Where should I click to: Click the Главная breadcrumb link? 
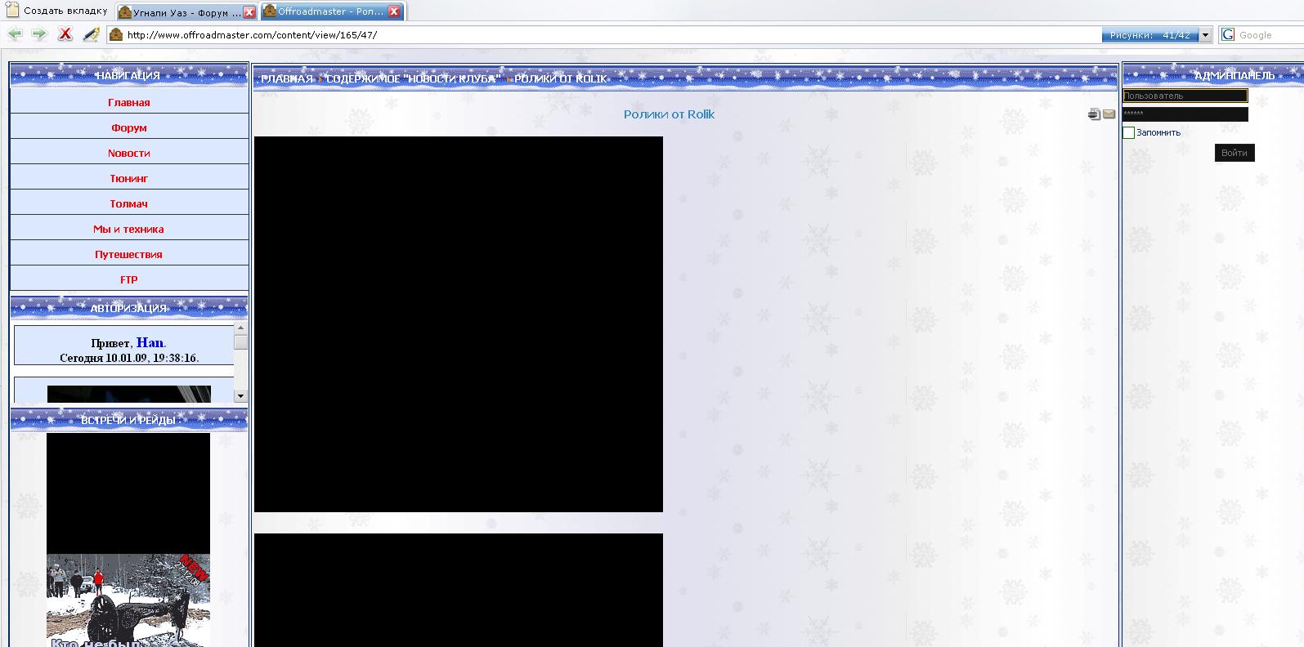[287, 79]
